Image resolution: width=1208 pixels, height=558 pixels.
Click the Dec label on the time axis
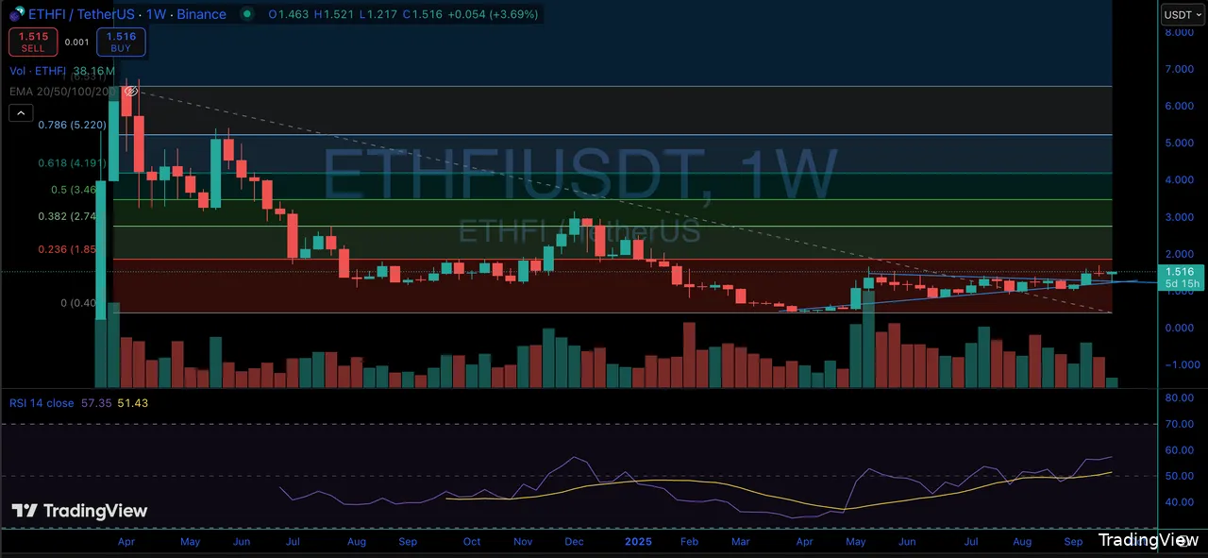click(x=573, y=542)
